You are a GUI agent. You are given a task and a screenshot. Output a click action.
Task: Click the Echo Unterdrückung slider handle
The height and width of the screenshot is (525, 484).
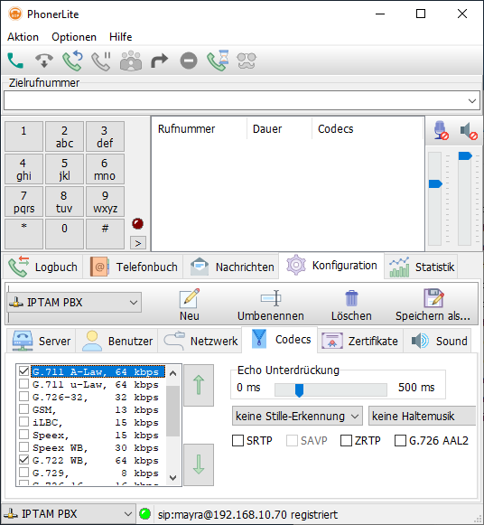click(x=299, y=390)
